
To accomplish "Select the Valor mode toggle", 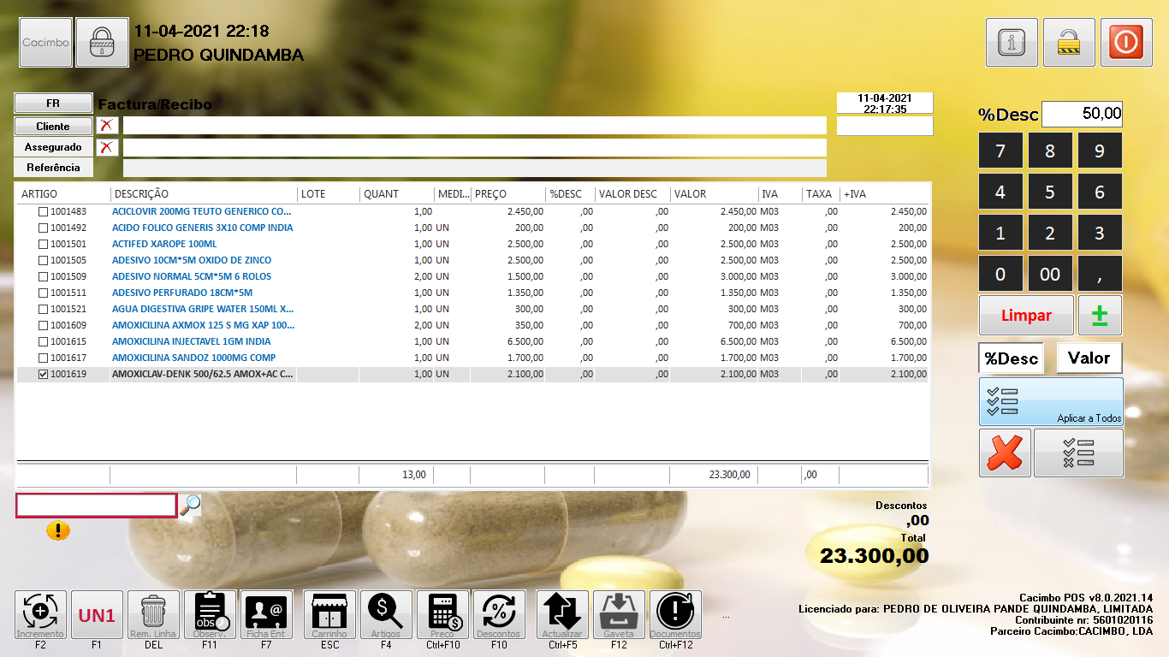I will pyautogui.click(x=1089, y=358).
